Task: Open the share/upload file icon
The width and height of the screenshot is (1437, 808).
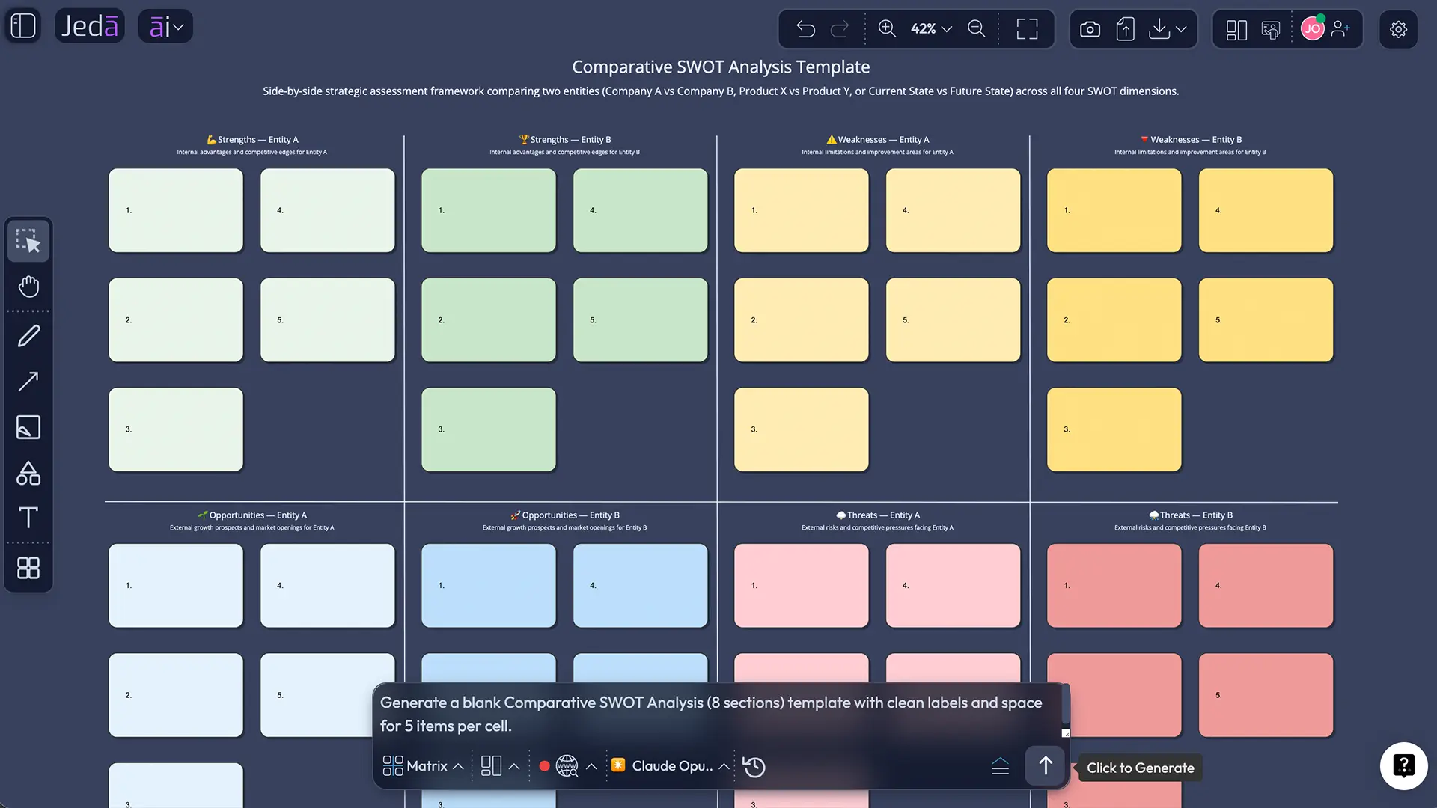Action: 1125,29
